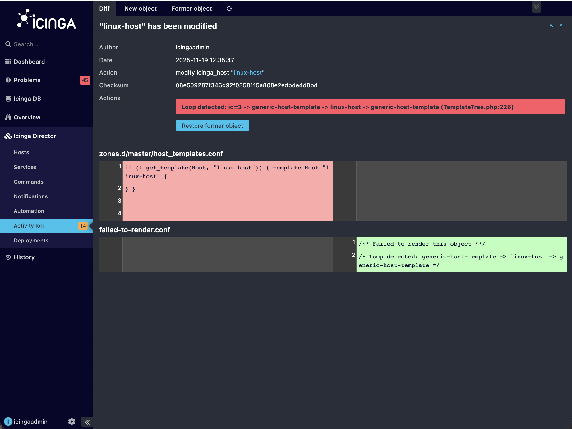Follow the linux-host link
572x429 pixels.
pos(248,72)
